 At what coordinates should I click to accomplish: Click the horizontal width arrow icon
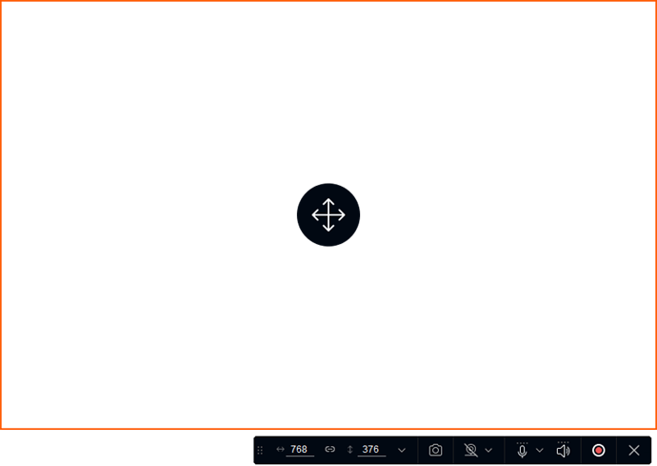click(280, 449)
